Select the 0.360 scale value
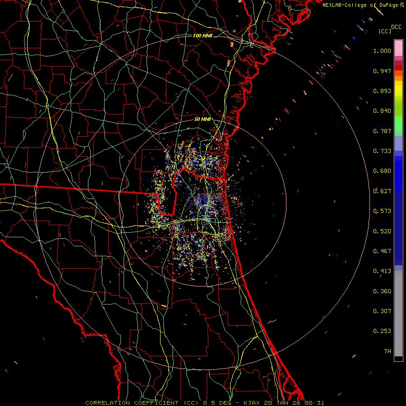 coord(382,291)
